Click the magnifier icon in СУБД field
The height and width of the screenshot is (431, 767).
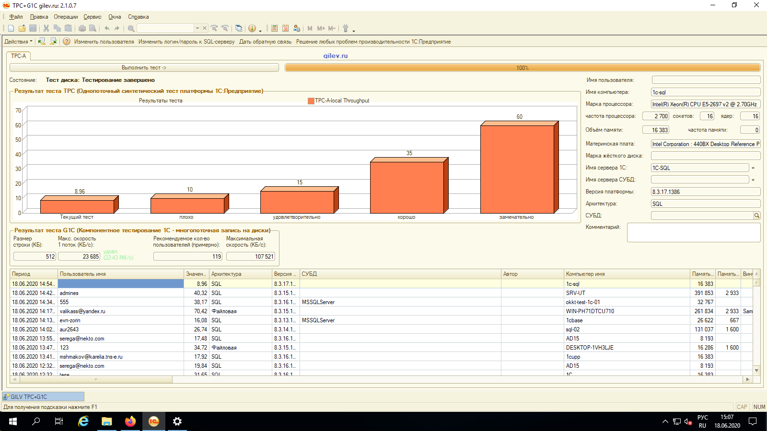coord(757,215)
